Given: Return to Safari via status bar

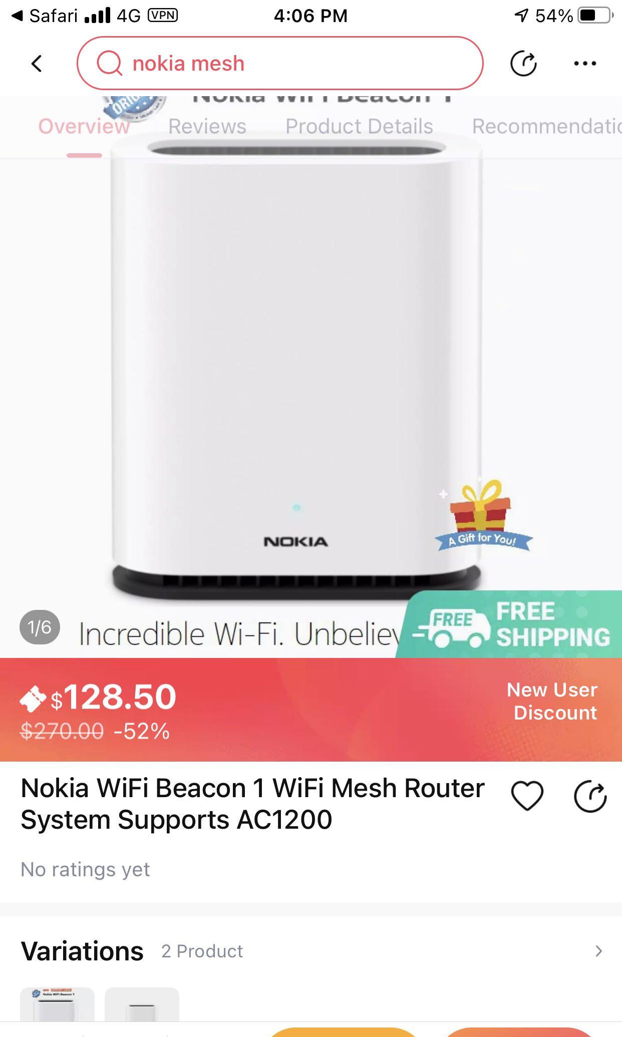Looking at the screenshot, I should pos(45,16).
